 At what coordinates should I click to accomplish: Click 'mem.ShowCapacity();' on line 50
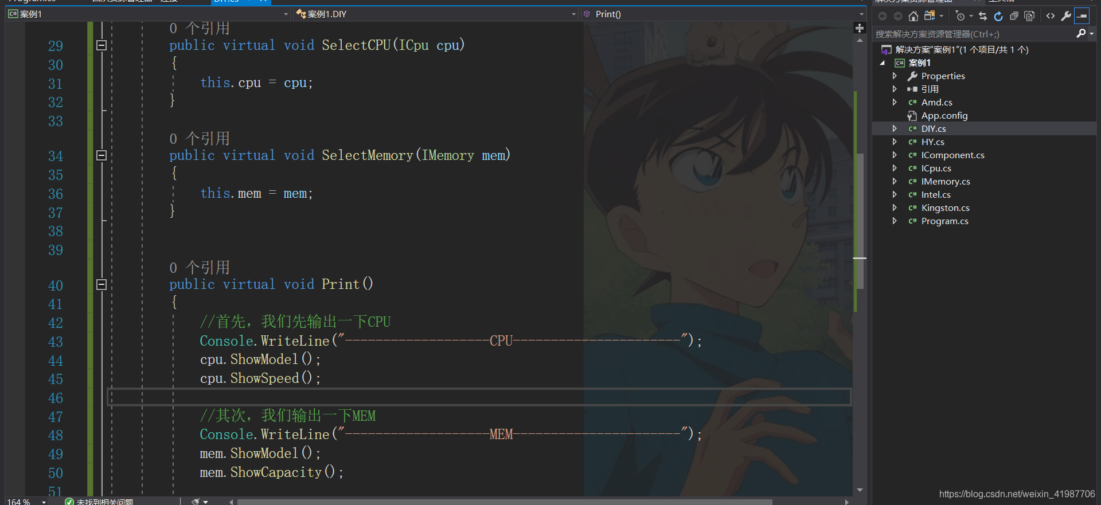pos(271,472)
